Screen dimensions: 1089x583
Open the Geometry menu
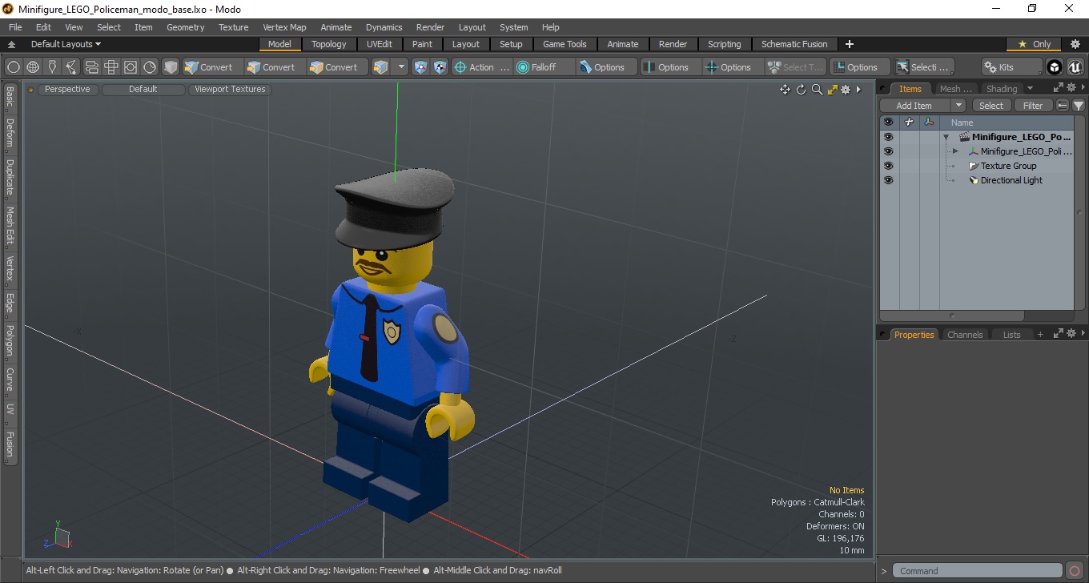coord(186,27)
